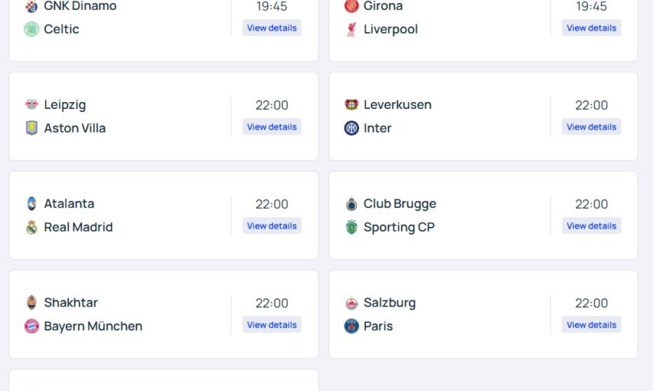Open details for Salzburg vs Paris match

coord(591,325)
